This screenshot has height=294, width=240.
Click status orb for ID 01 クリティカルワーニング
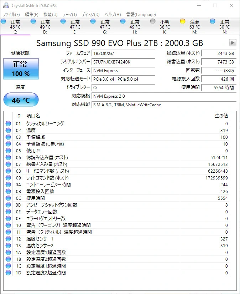8,123
